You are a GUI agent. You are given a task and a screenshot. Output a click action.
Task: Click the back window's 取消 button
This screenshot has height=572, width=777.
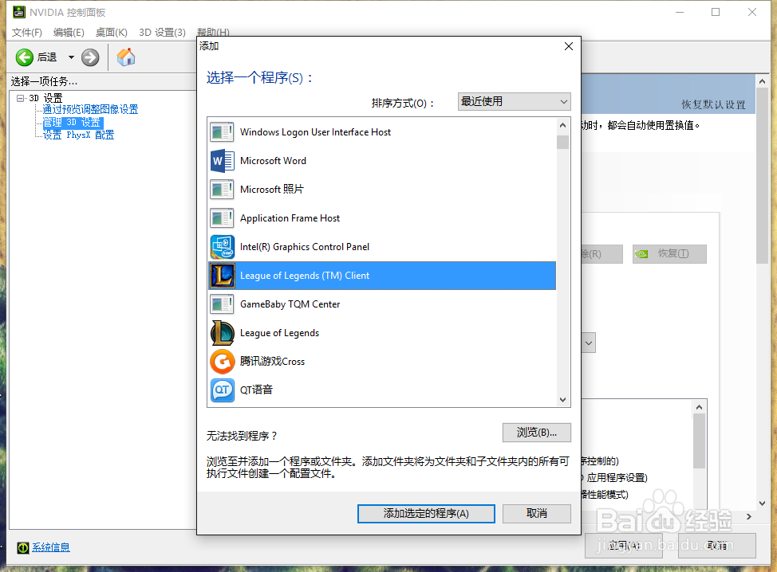[716, 545]
